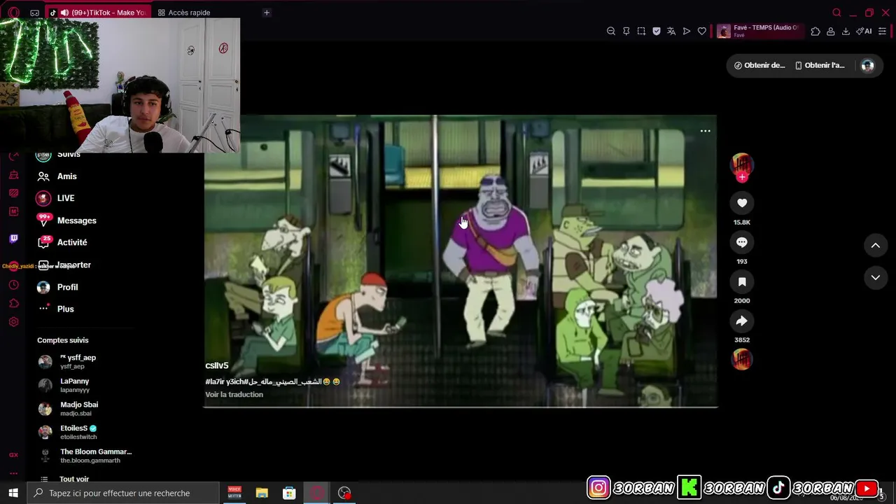896x504 pixels.
Task: Open the LIVE section
Action: 56,198
